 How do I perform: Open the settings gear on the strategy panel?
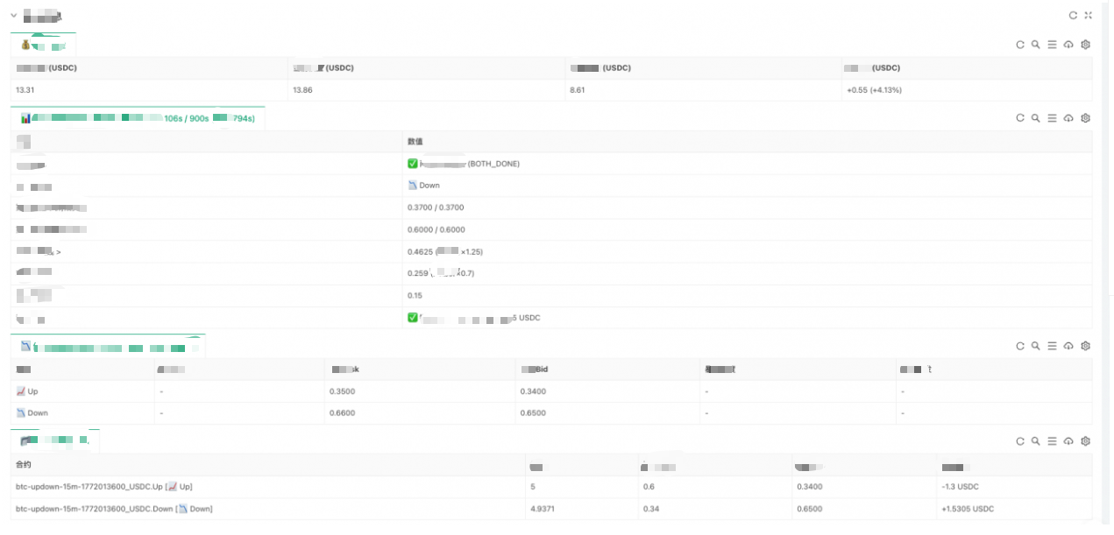(1085, 117)
